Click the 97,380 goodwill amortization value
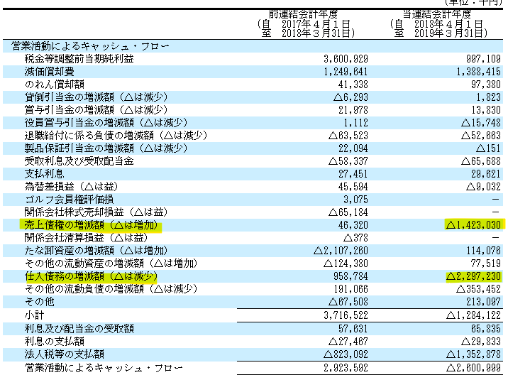Image resolution: width=508 pixels, height=375 pixels. tap(486, 85)
